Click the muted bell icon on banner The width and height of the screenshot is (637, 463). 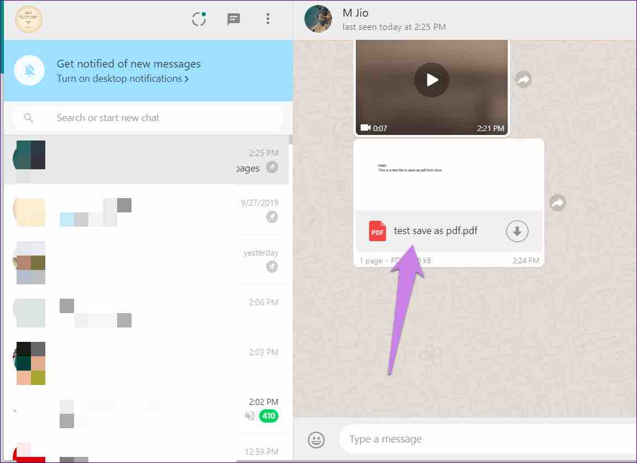point(29,70)
